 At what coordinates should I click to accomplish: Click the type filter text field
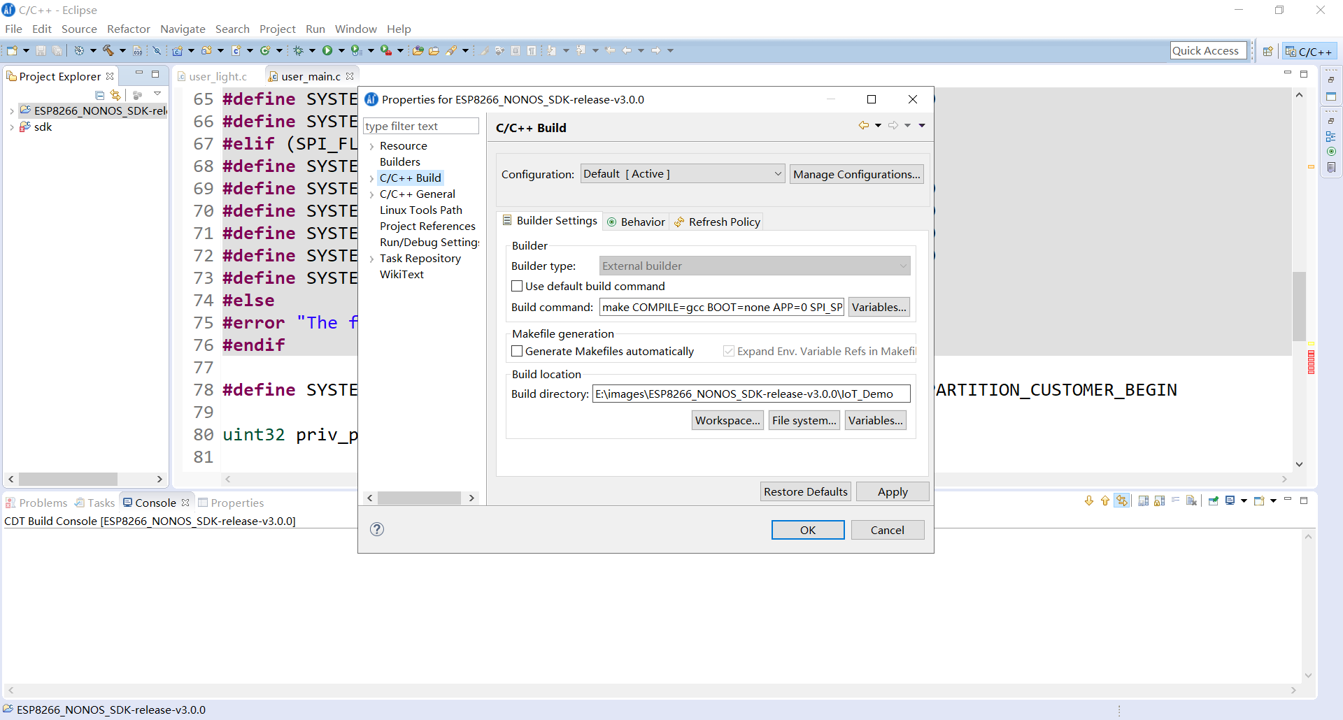tap(421, 126)
